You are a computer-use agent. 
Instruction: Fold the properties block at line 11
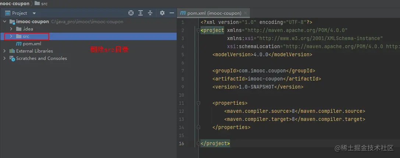tap(198, 103)
